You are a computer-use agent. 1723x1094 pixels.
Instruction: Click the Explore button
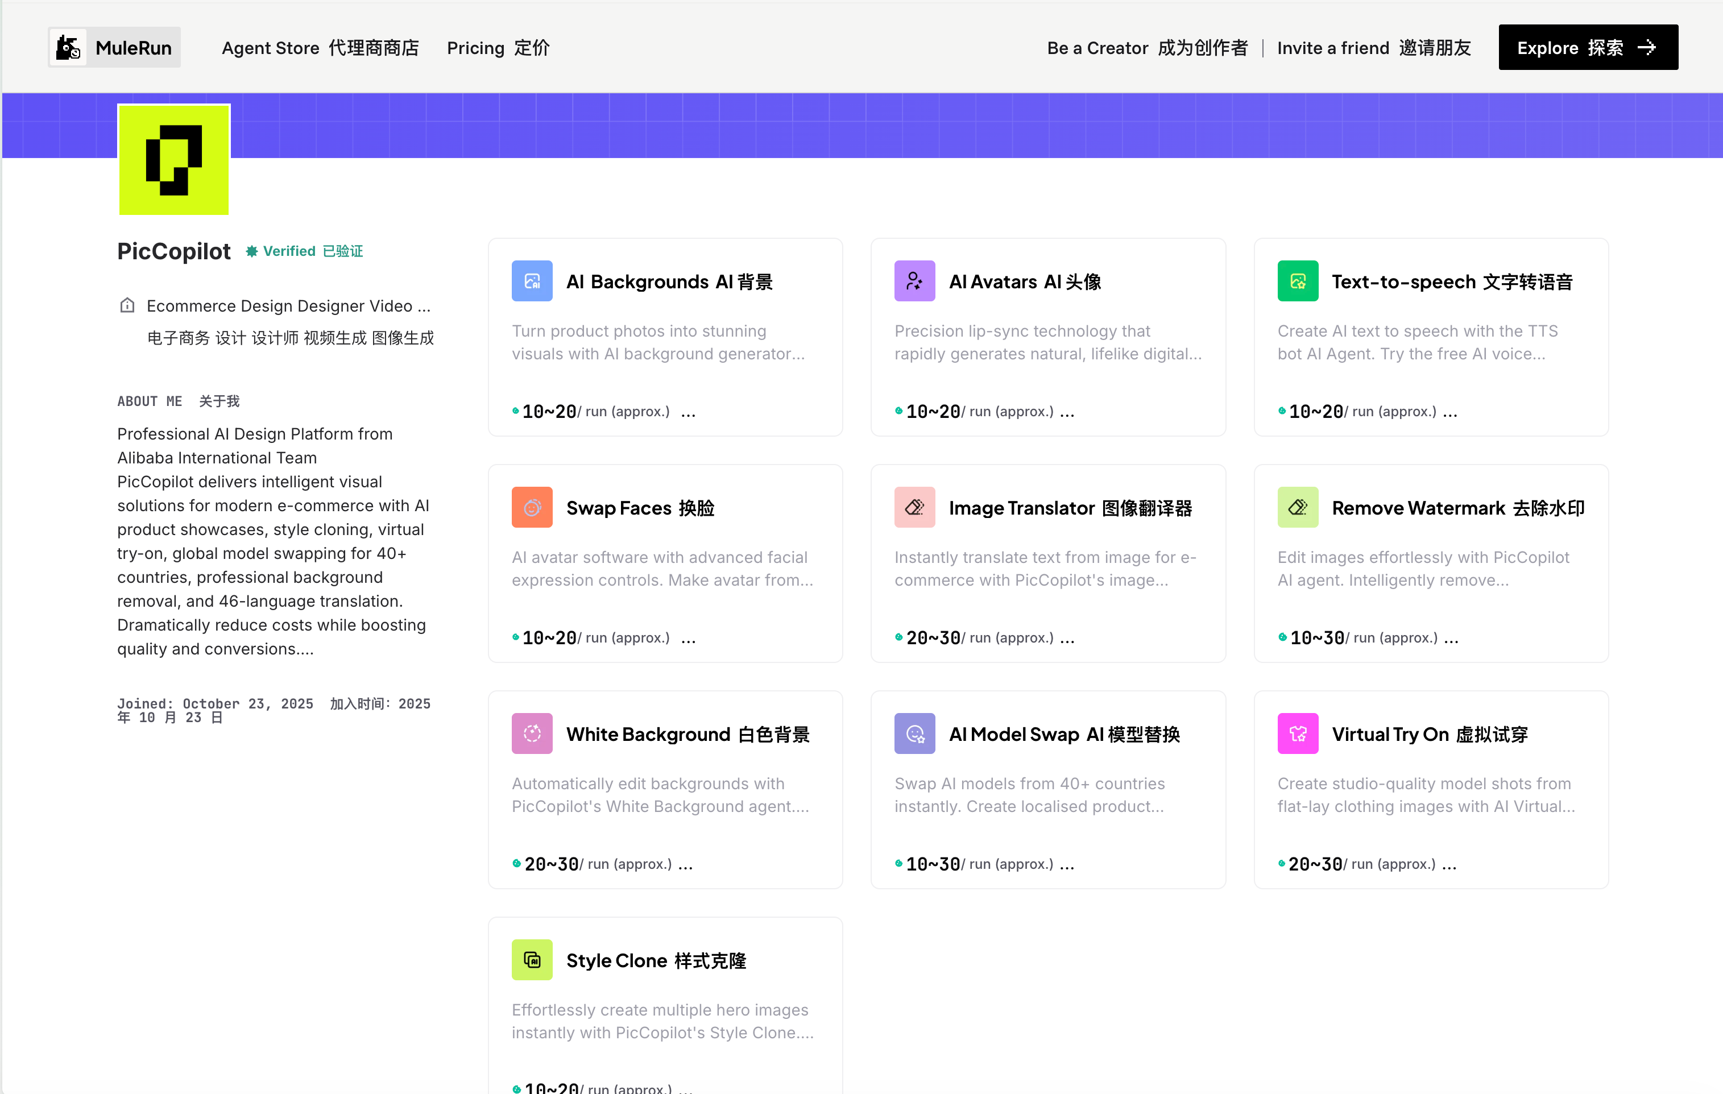(x=1588, y=48)
